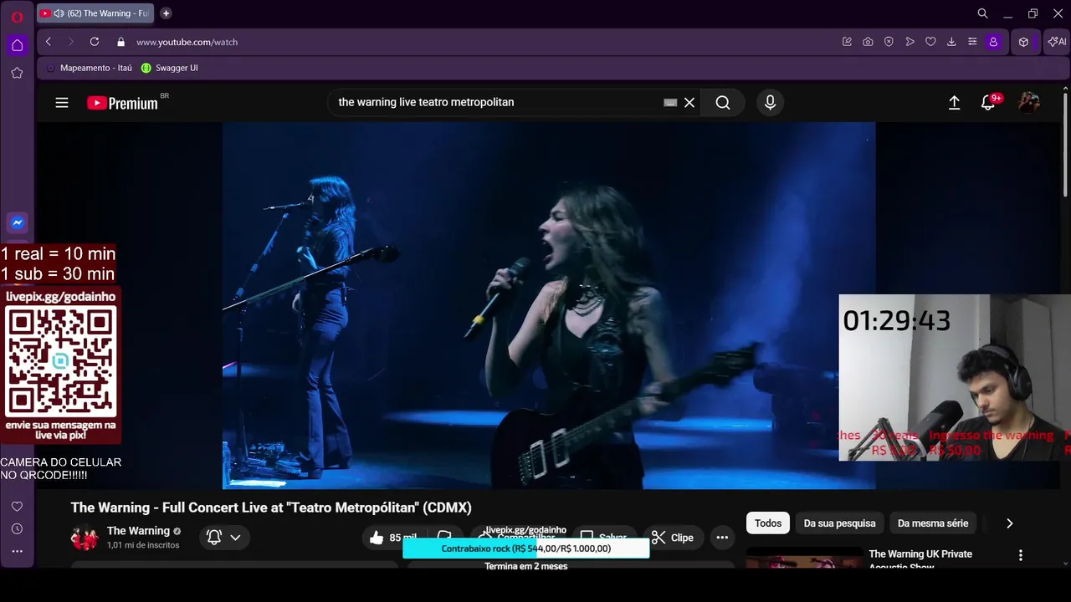Screen dimensions: 1071x602
Task: Clear the YouTube search query
Action: coord(689,102)
